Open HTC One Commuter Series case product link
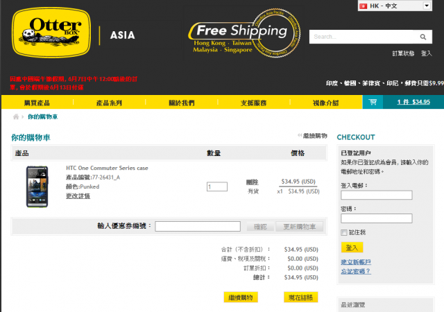444x312 pixels. click(107, 168)
